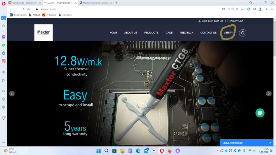This screenshot has height=155, width=276.
Task: Go back to previous page
Action: [x=11, y=9]
